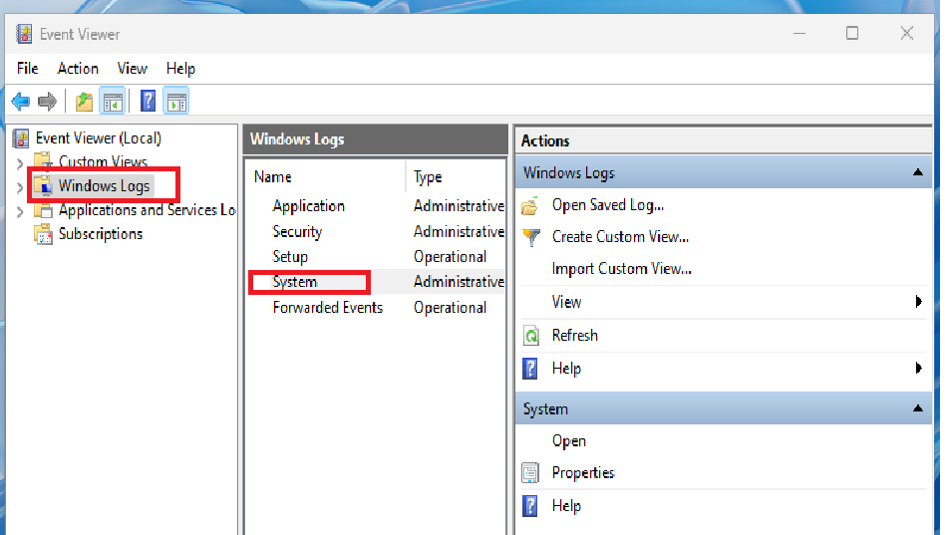Maximize the Event Viewer window
The image size is (947, 535).
[x=852, y=33]
